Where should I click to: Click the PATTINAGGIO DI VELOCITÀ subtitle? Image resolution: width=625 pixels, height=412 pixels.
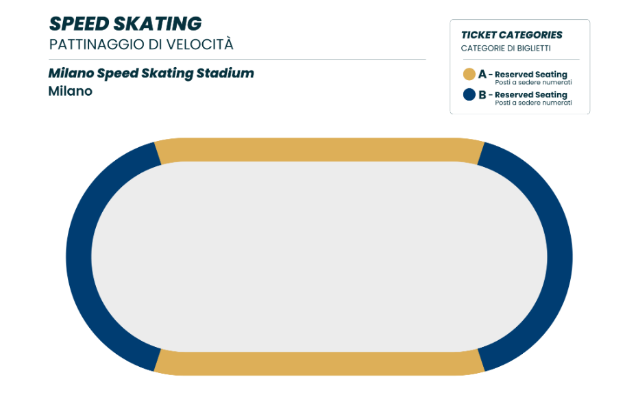point(141,44)
